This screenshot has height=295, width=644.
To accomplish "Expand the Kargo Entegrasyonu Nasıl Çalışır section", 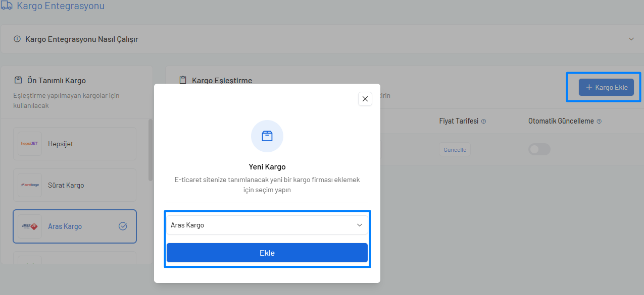I will [631, 39].
